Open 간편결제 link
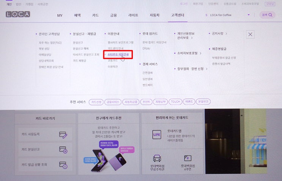Image resolution: width=282 pixels, height=181 pixels. [148, 73]
